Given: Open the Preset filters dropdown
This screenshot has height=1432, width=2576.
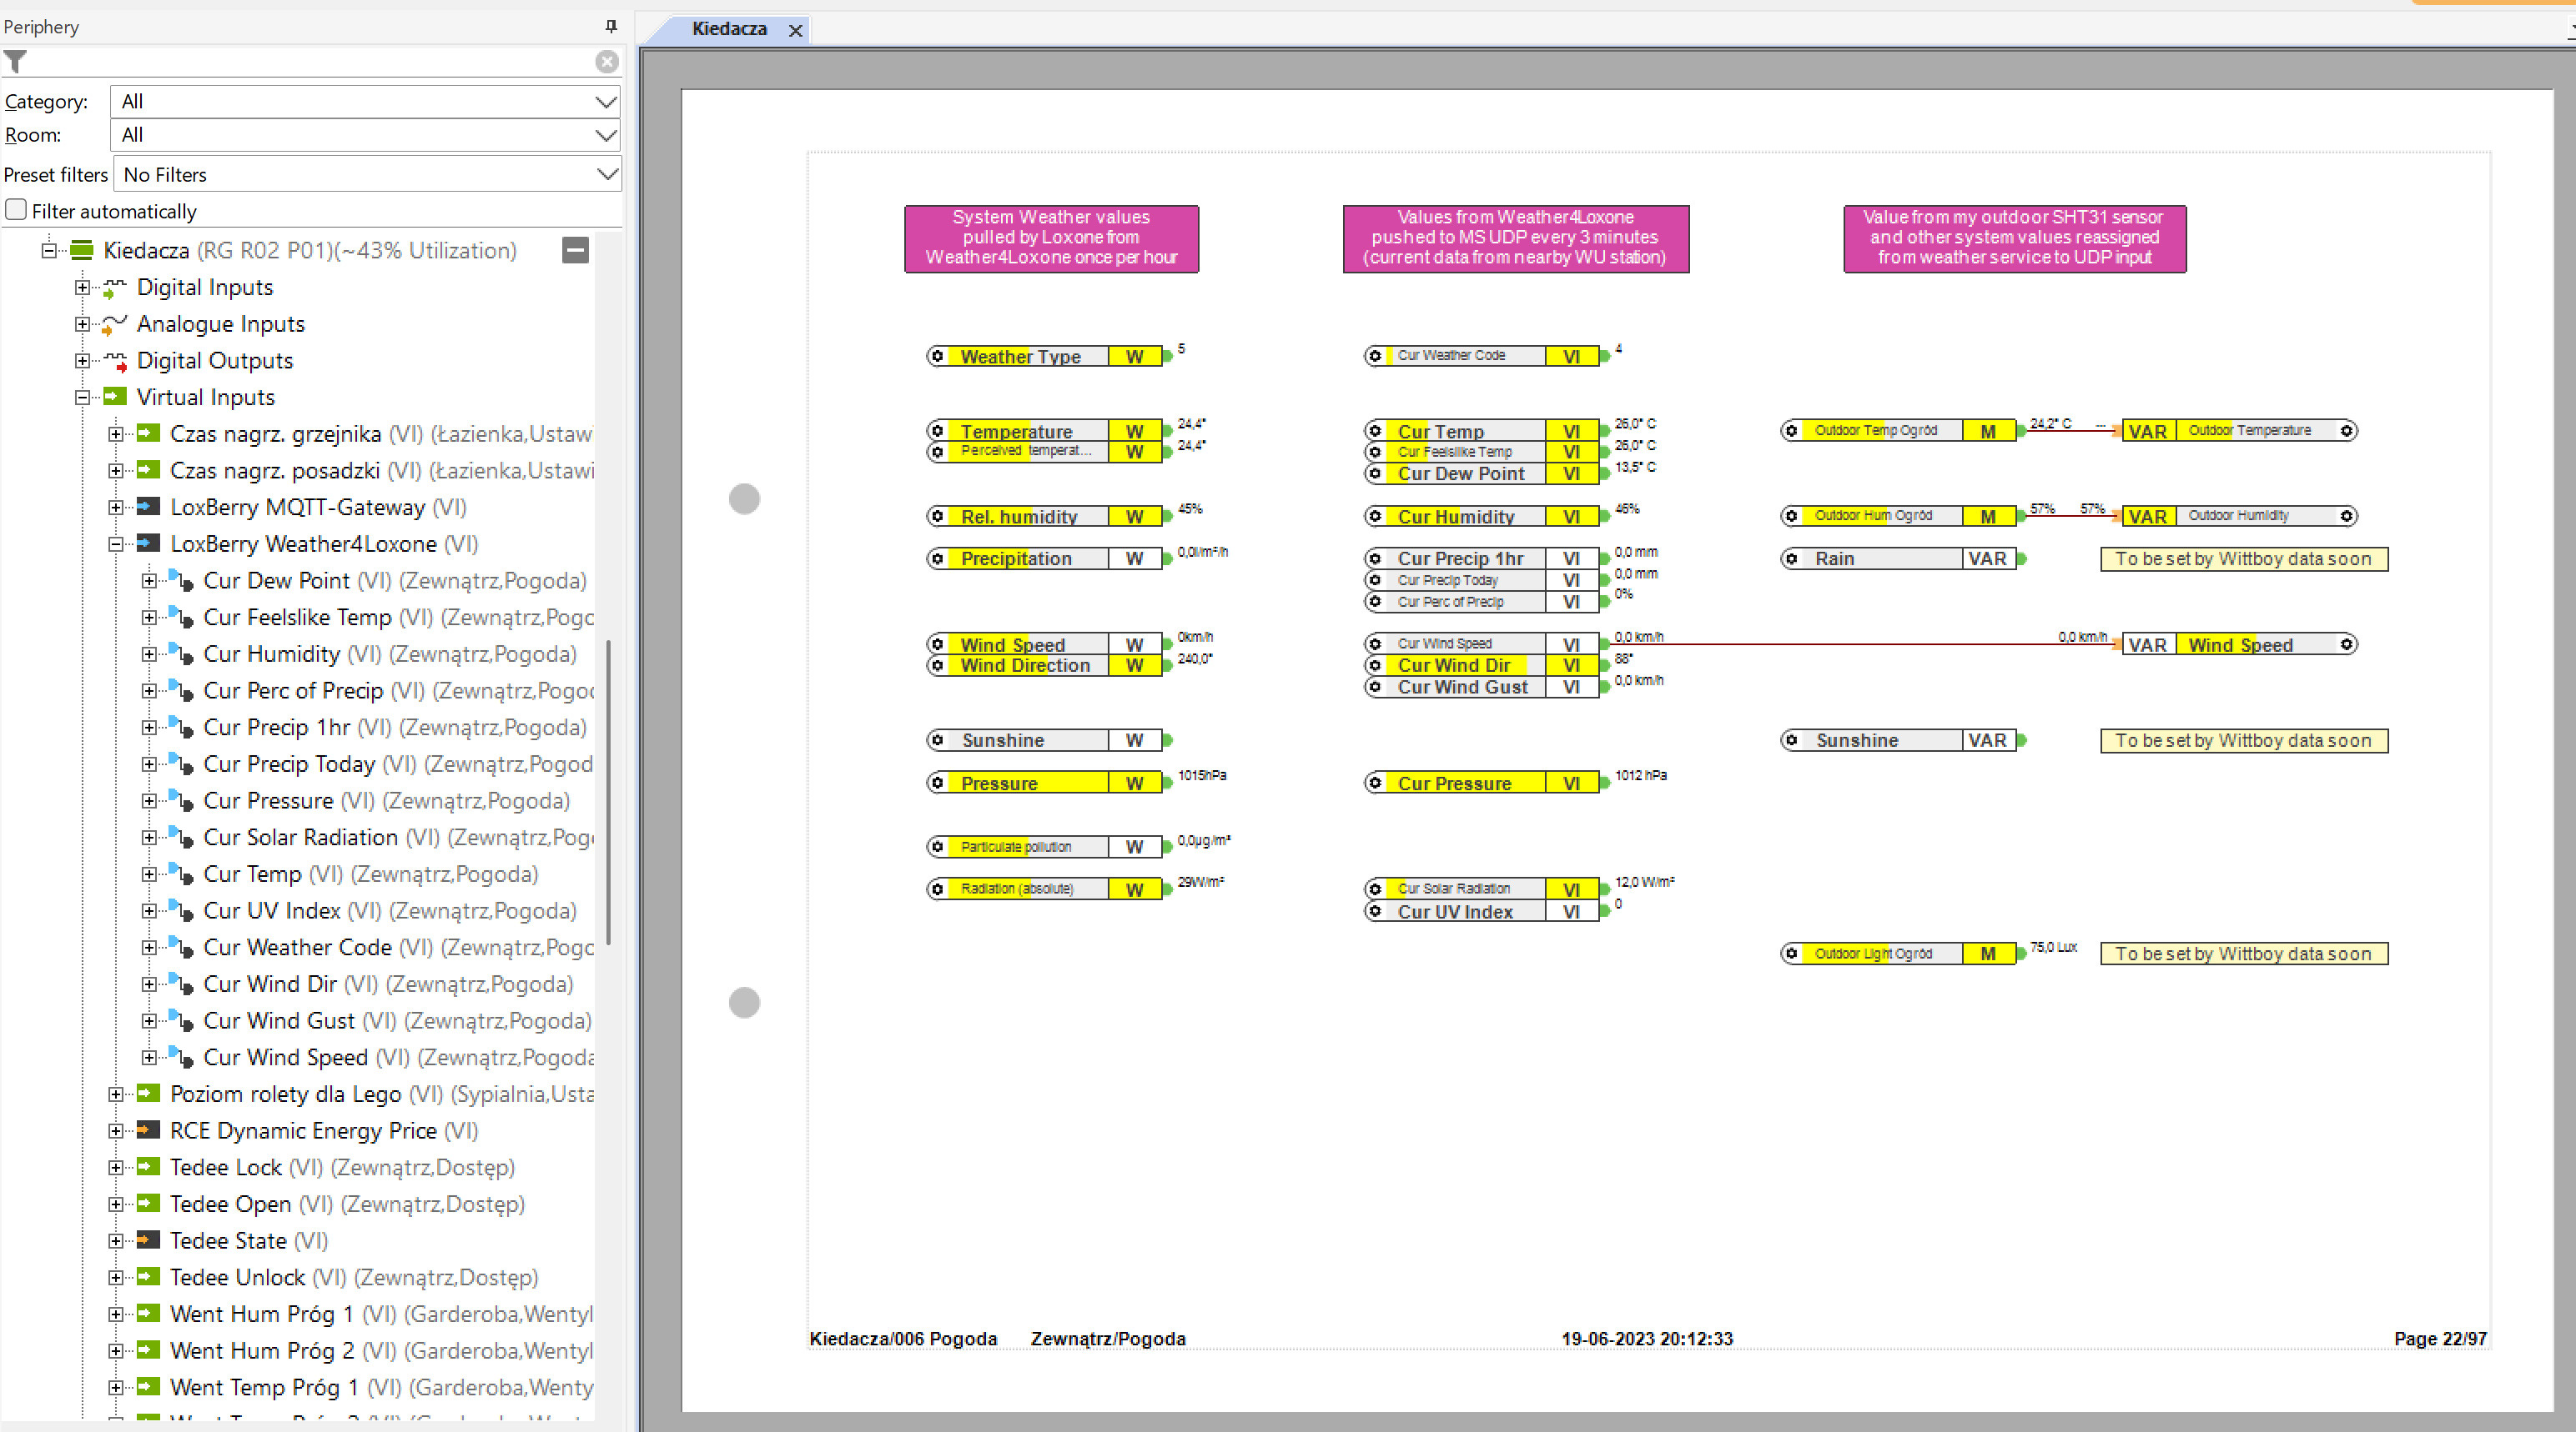Looking at the screenshot, I should [x=367, y=174].
